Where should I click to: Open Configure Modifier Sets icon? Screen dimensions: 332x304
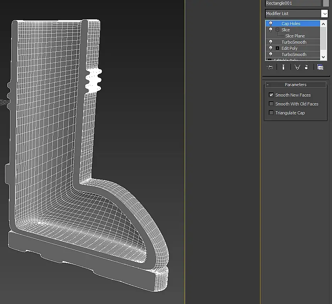[320, 67]
